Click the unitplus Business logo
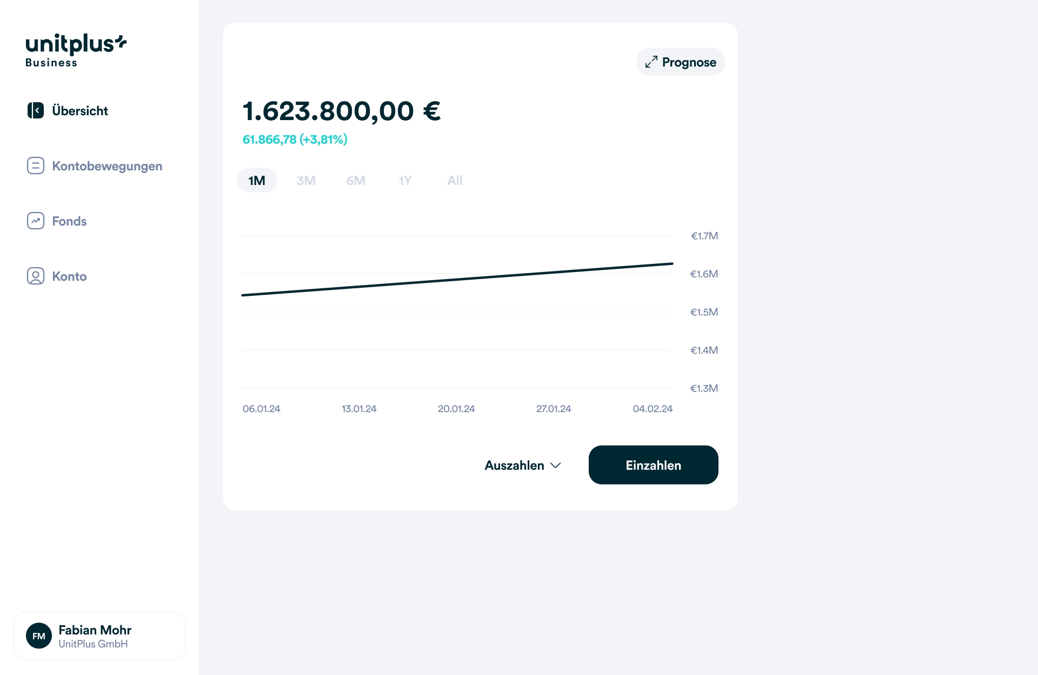 point(76,50)
